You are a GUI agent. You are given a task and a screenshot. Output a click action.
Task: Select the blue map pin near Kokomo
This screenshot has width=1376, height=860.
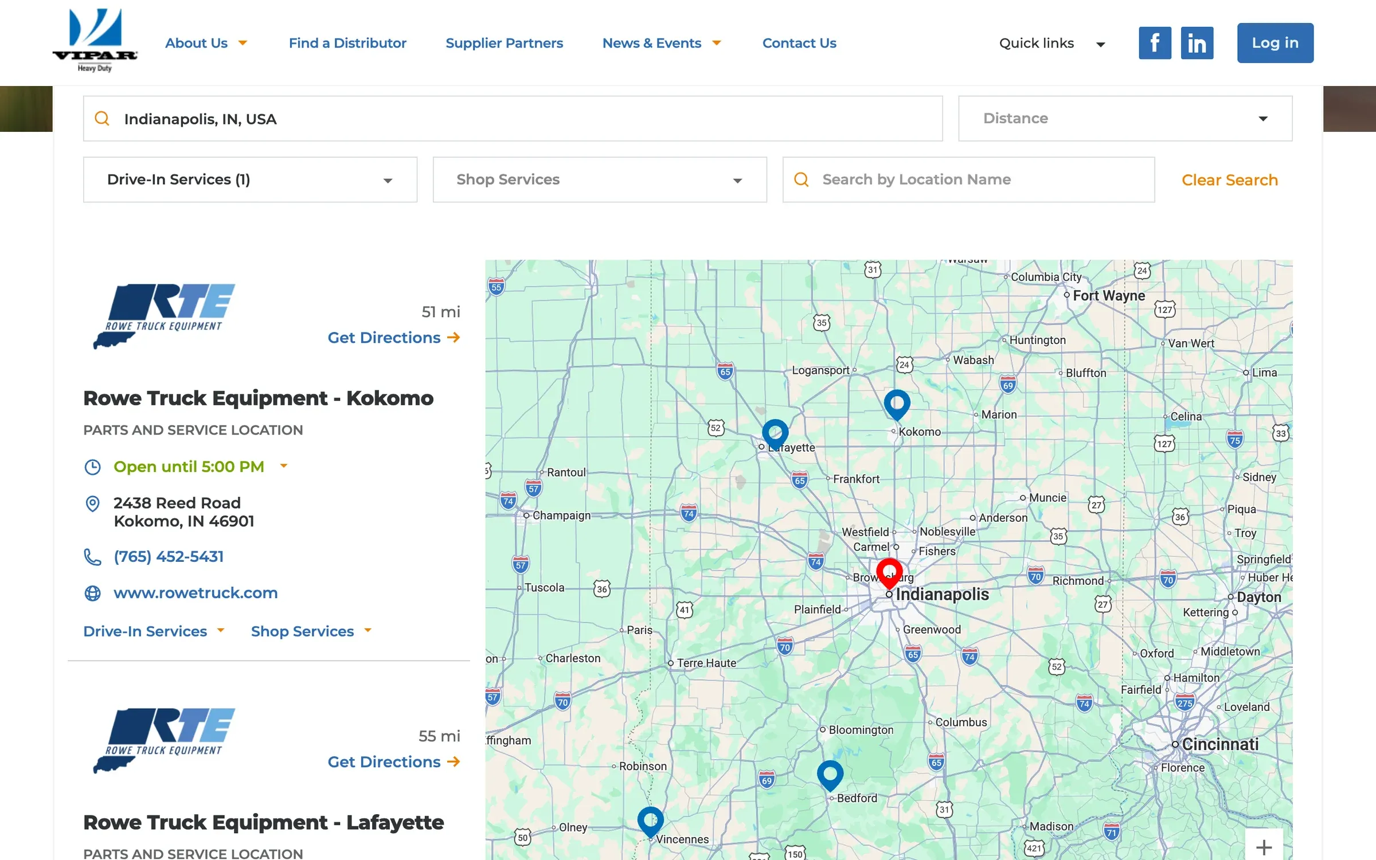click(x=897, y=405)
